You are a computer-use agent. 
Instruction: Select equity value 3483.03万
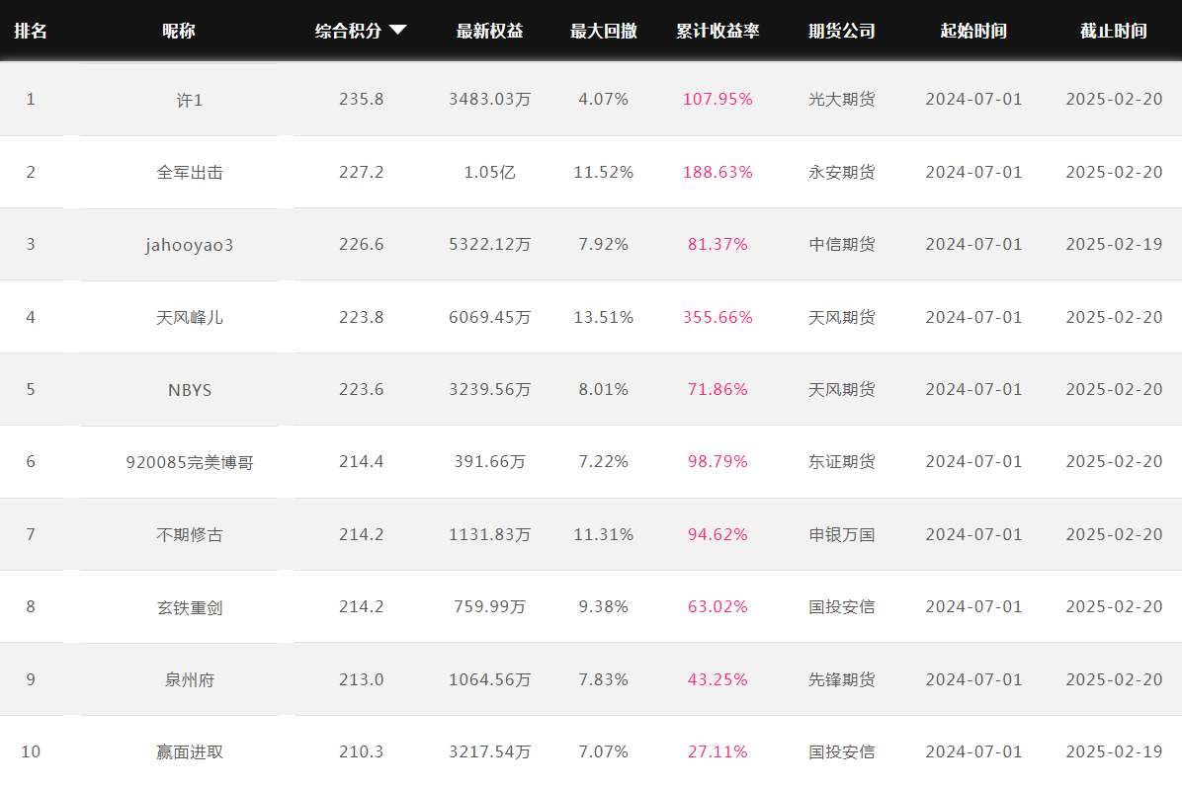(490, 100)
